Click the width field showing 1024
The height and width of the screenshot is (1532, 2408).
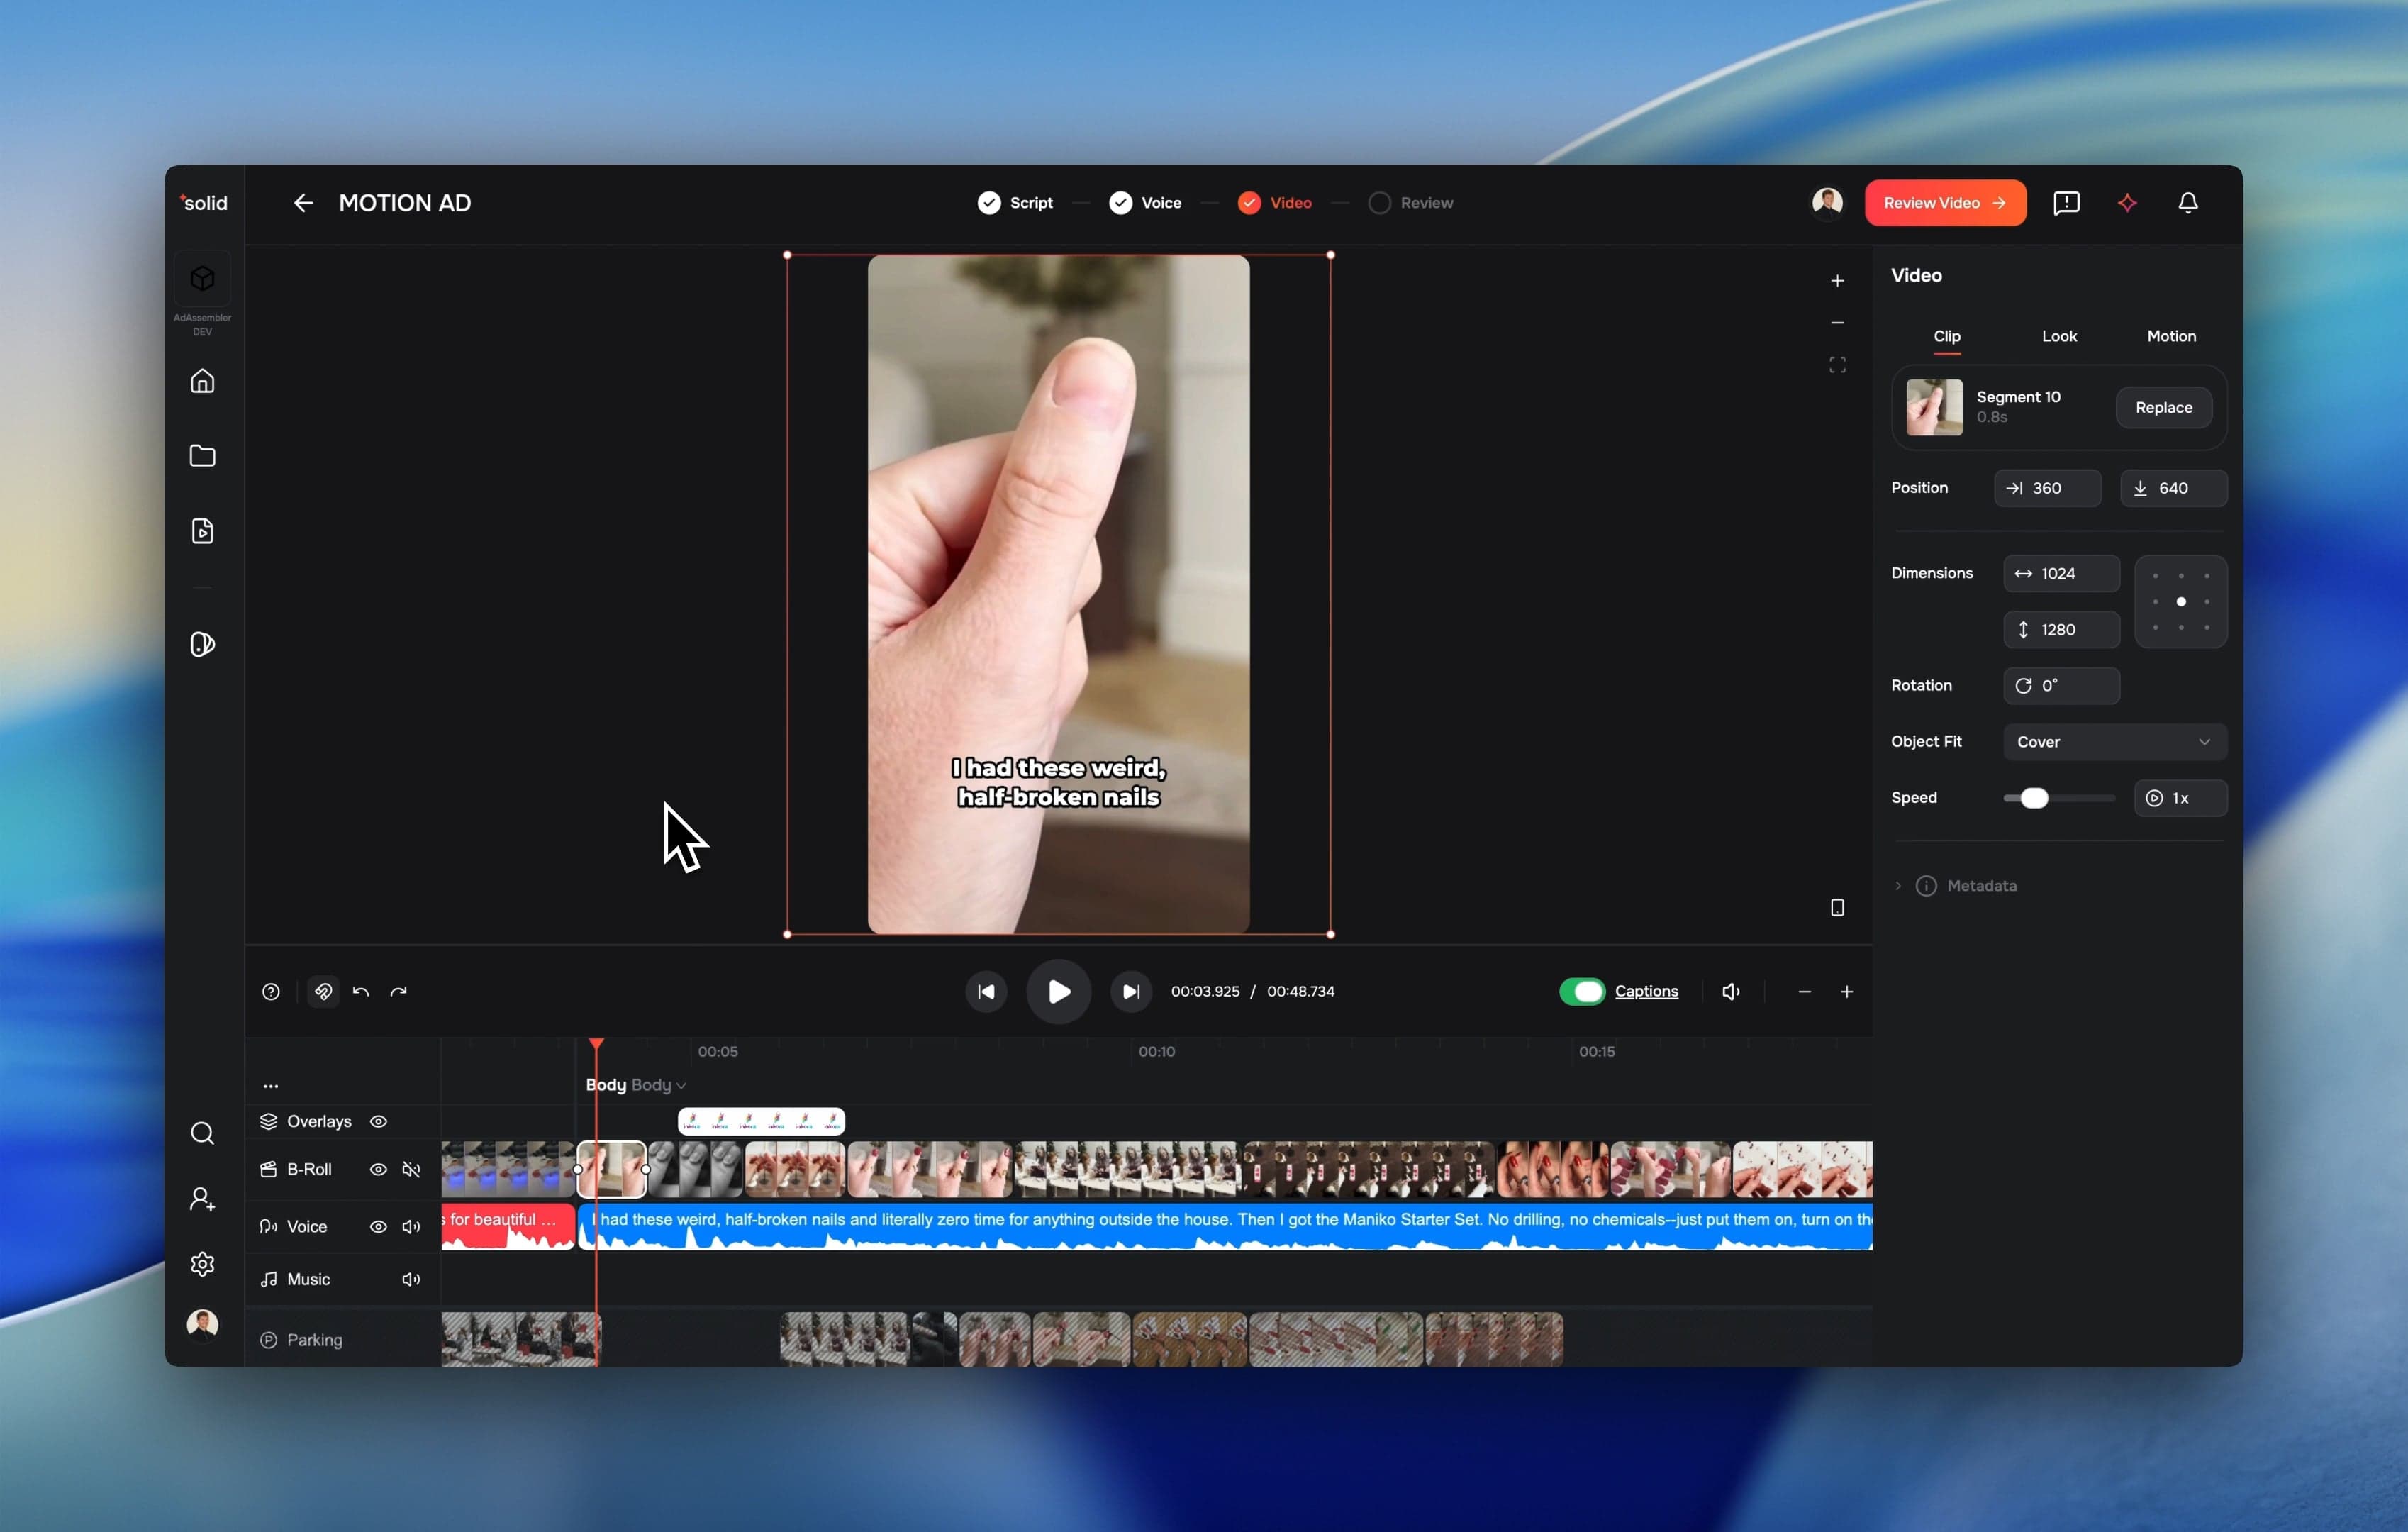click(x=2061, y=574)
